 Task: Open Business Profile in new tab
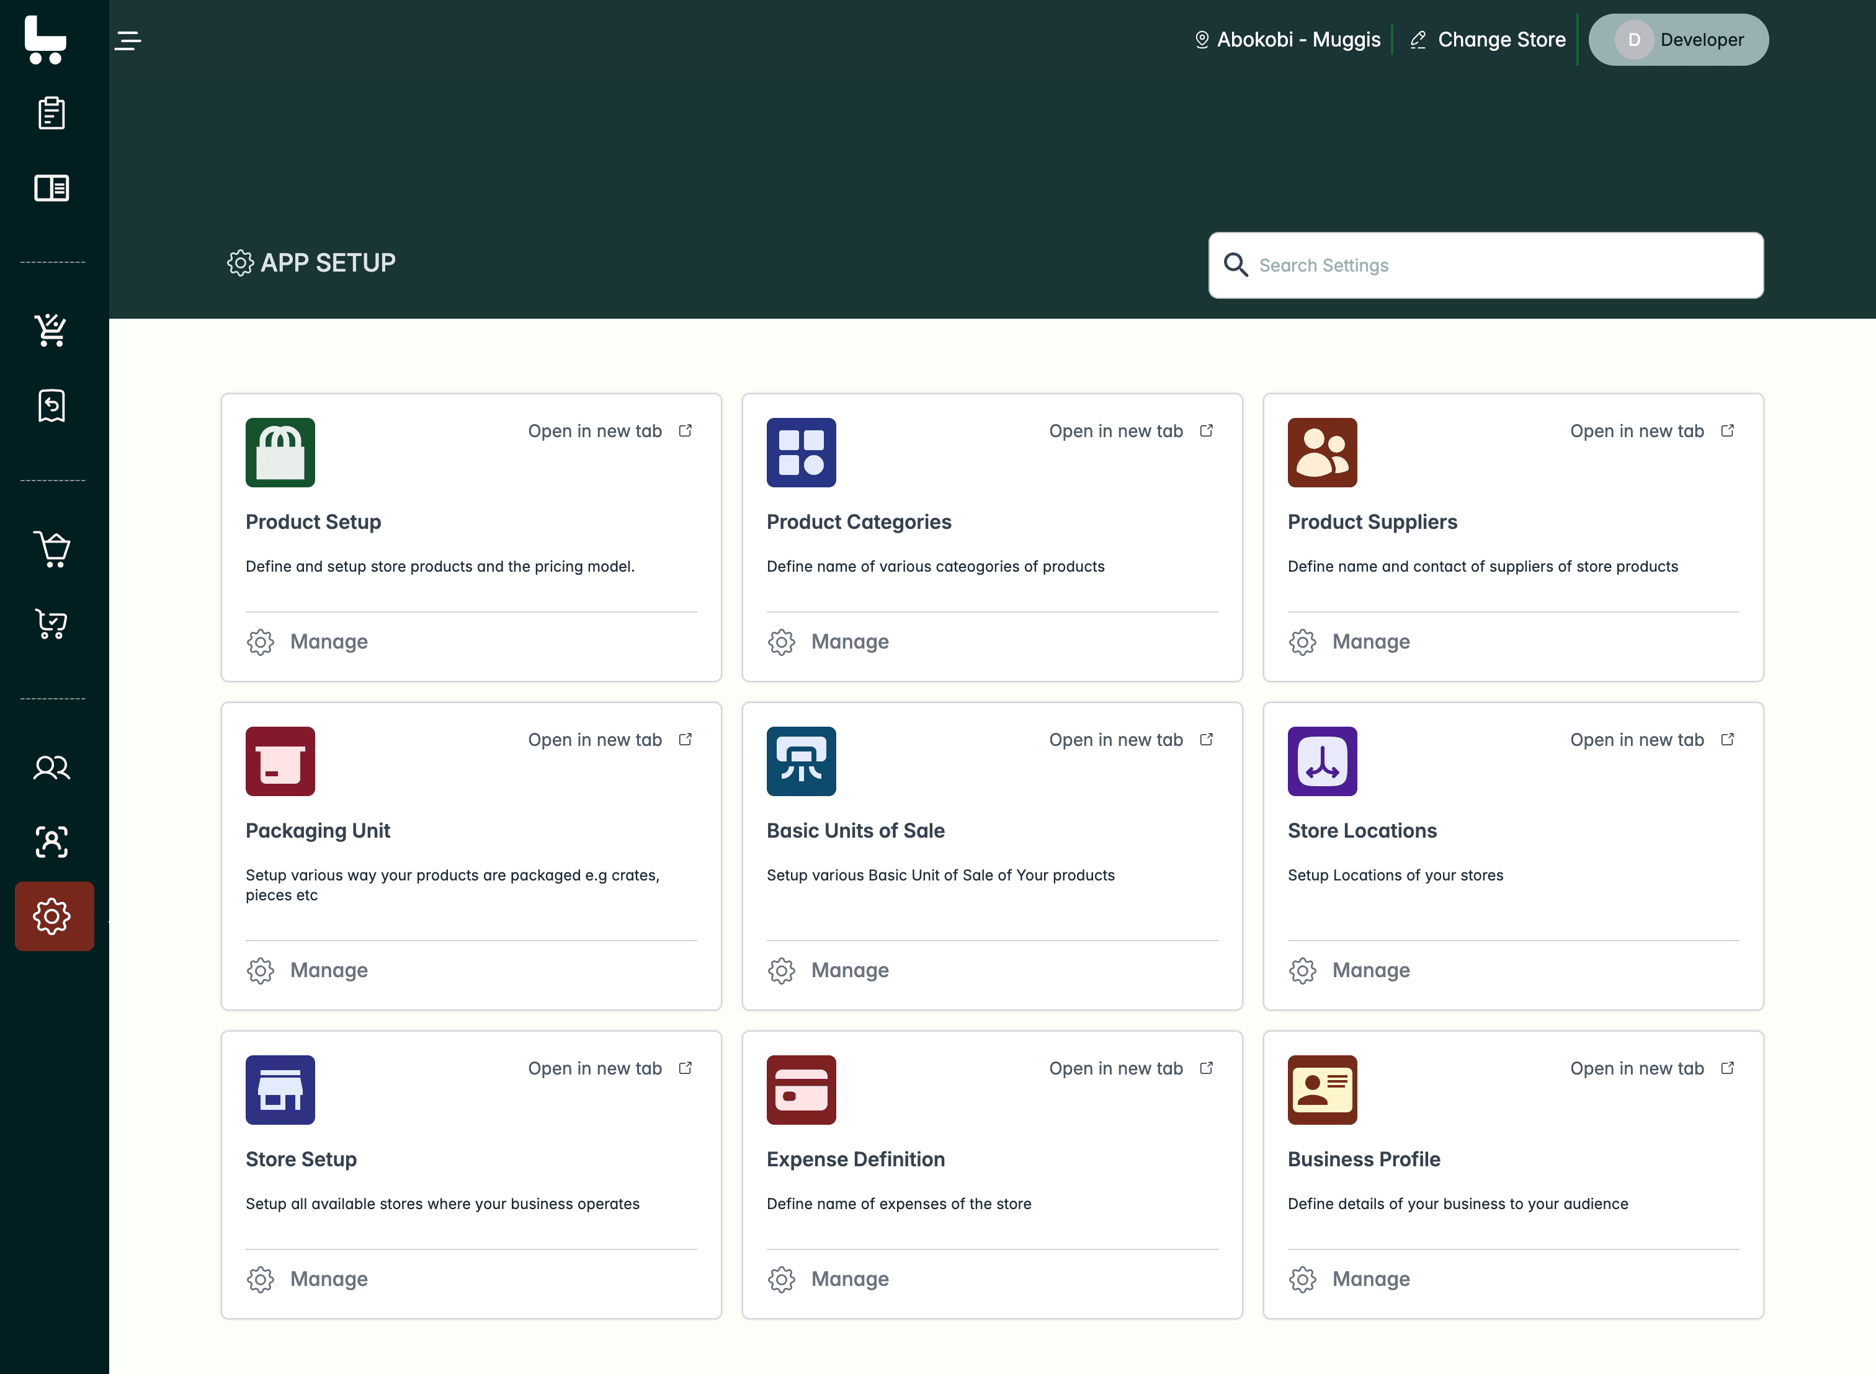[x=1652, y=1068]
